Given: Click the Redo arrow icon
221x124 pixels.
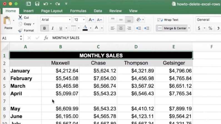Looking at the screenshot, I should click(x=57, y=4).
